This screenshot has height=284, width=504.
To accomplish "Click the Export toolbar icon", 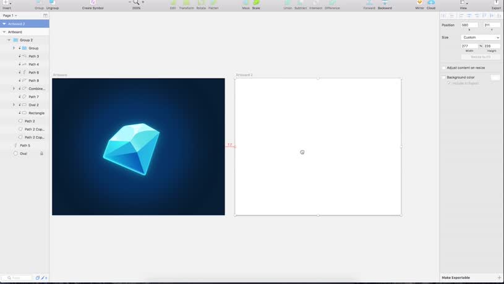I will point(497,2).
